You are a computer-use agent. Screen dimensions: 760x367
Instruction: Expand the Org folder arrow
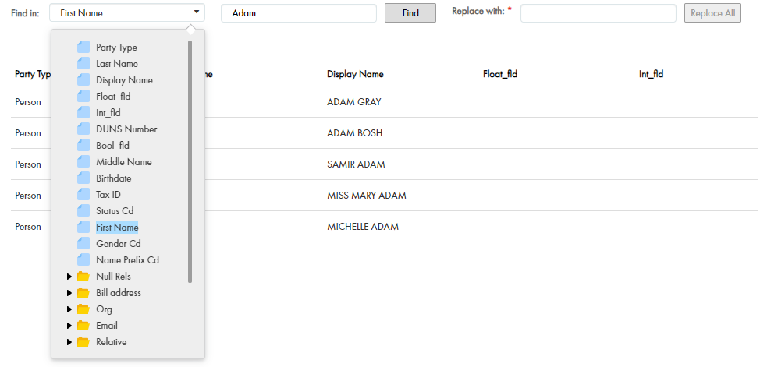pos(69,309)
